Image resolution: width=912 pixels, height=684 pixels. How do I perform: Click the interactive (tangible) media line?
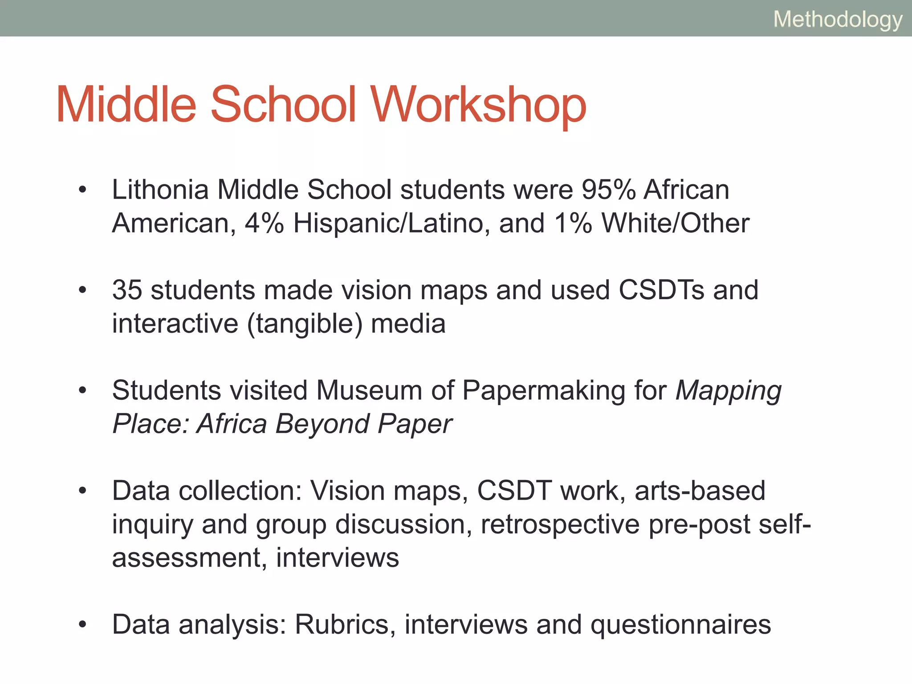click(x=278, y=324)
